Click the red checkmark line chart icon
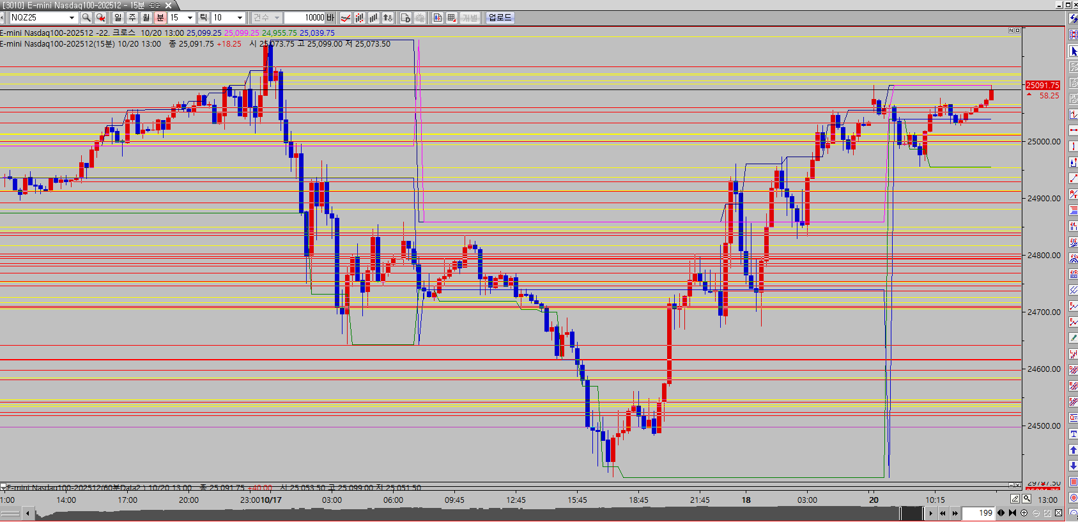The height and width of the screenshot is (522, 1078). point(345,18)
